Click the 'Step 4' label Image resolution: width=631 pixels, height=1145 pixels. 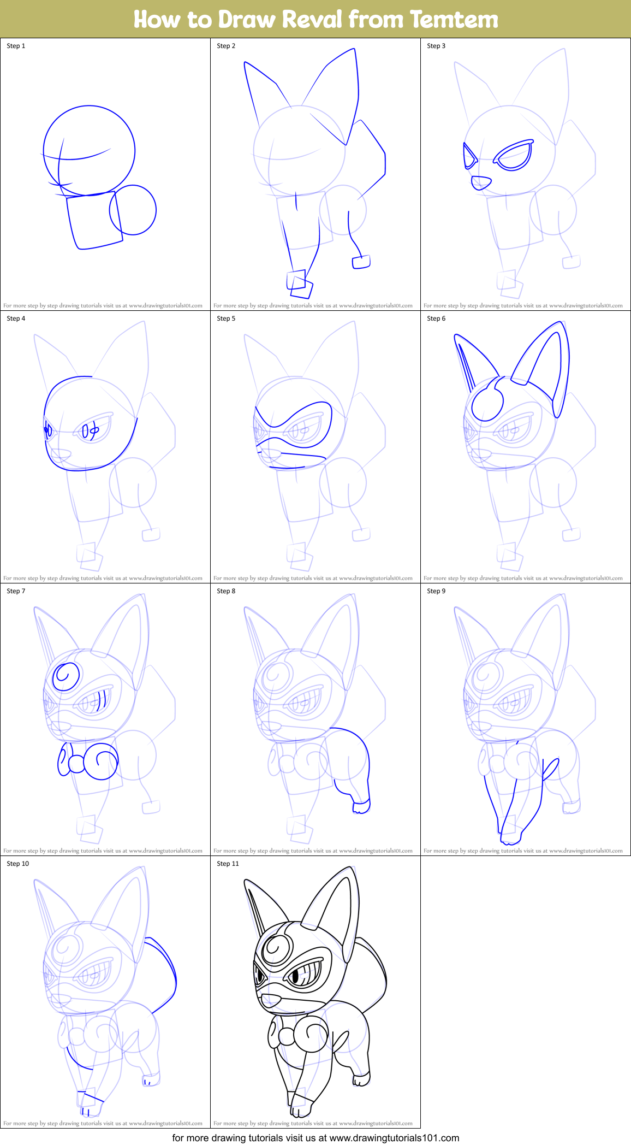click(16, 318)
